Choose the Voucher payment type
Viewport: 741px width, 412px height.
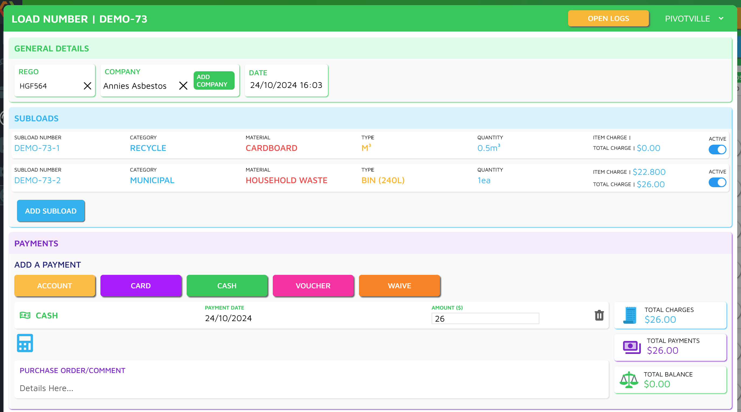(x=313, y=286)
